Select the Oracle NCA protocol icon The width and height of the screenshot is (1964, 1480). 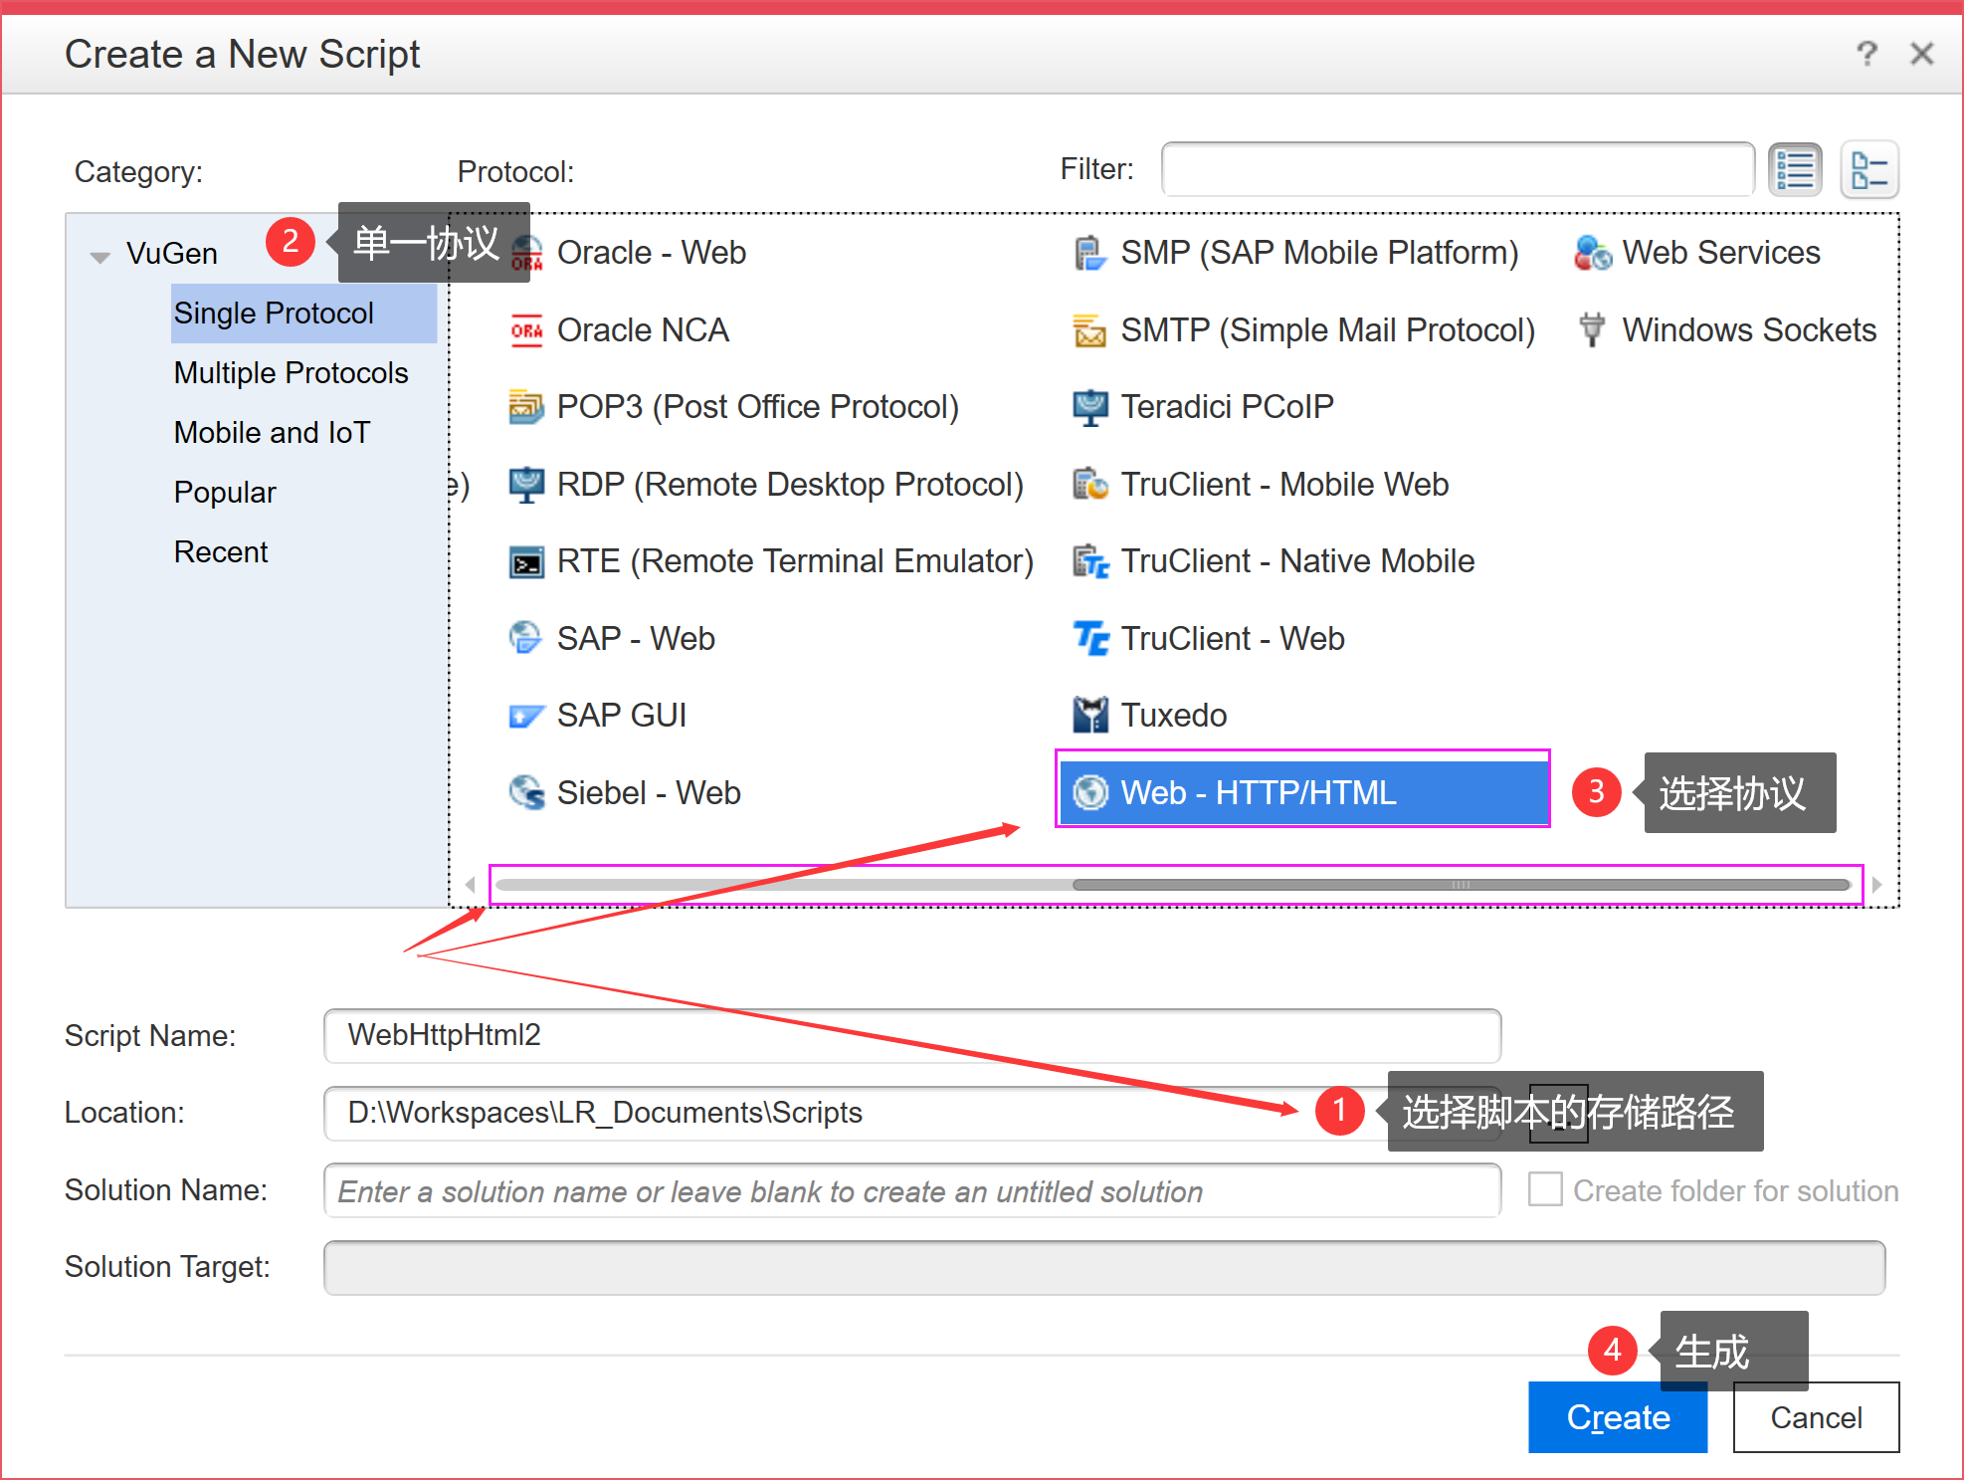tap(525, 329)
